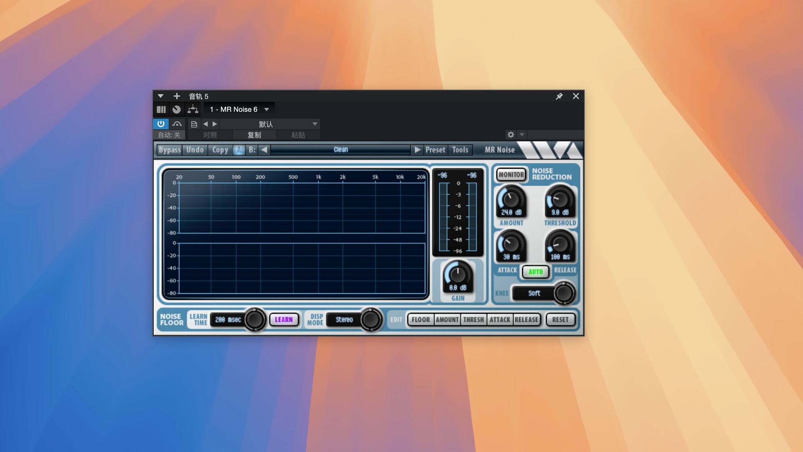
Task: Select the RELEASE edit tab
Action: 526,320
